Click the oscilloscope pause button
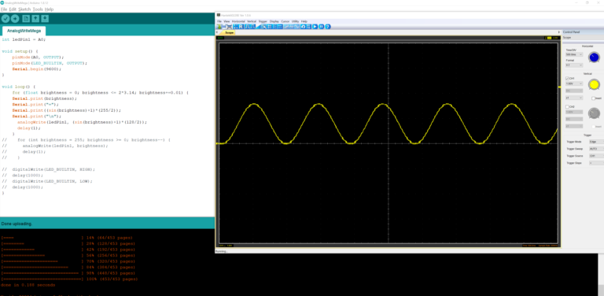Viewport: 604px width, 296px height. point(321,27)
